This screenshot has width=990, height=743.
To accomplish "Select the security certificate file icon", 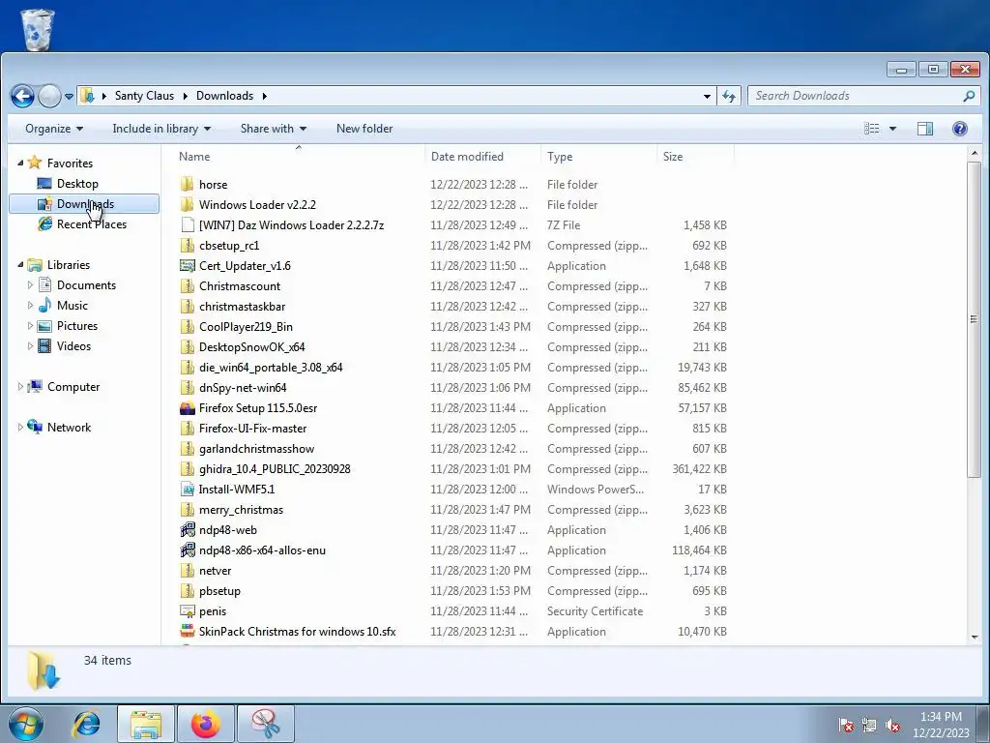I will click(187, 611).
